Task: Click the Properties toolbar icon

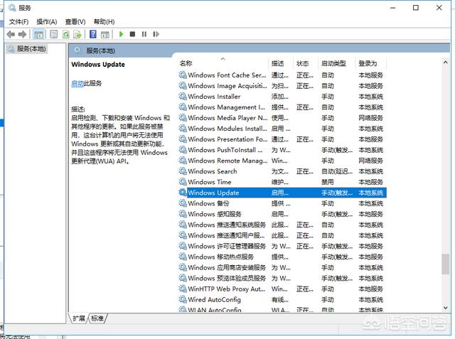Action: point(54,34)
